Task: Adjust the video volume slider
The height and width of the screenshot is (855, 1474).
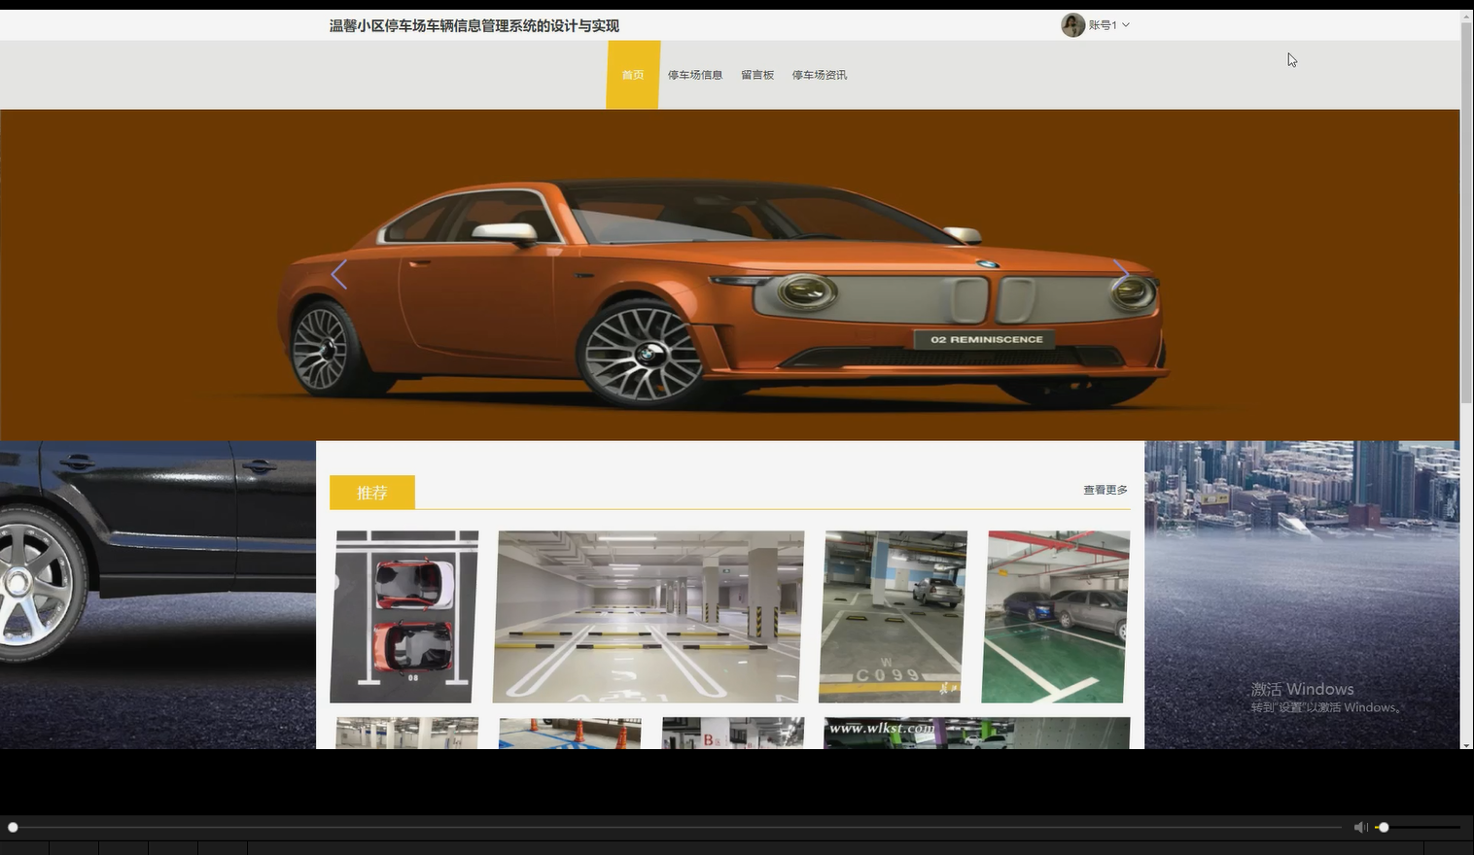Action: point(1418,827)
